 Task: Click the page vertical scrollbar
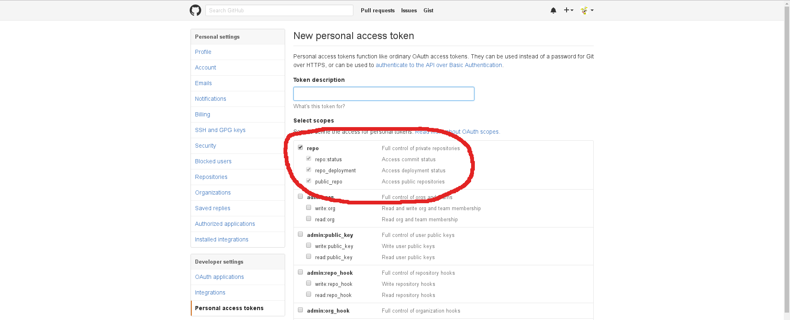click(x=787, y=160)
